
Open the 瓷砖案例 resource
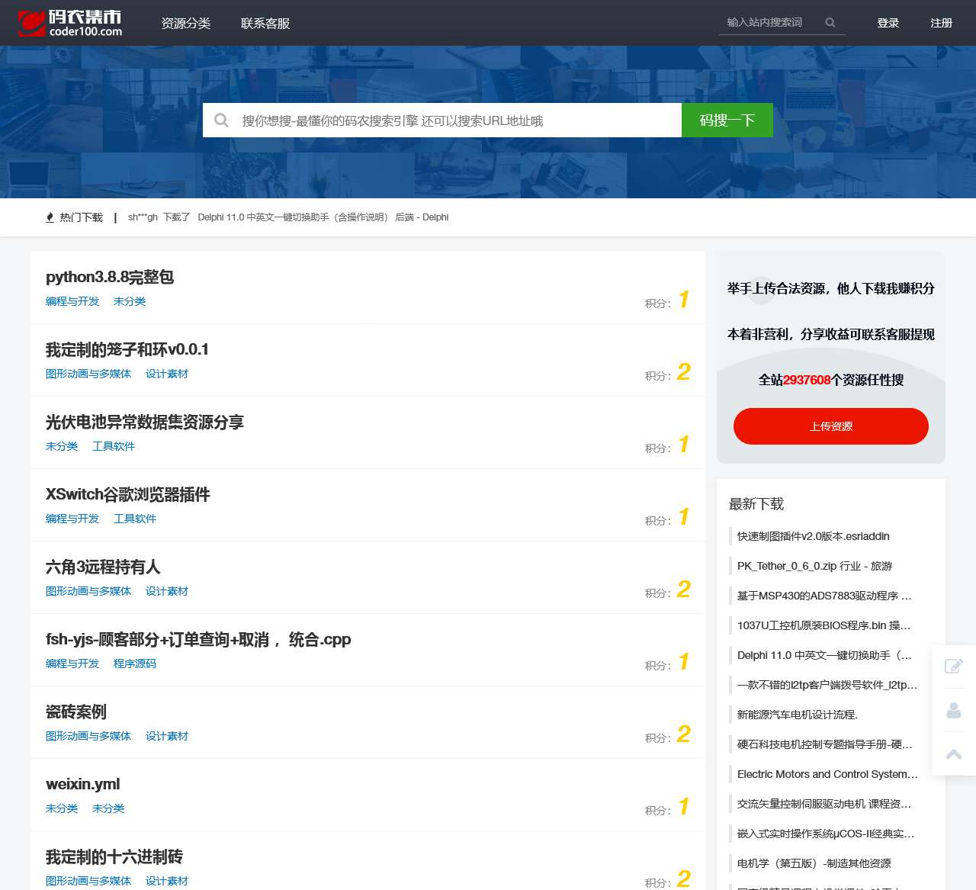[x=76, y=712]
